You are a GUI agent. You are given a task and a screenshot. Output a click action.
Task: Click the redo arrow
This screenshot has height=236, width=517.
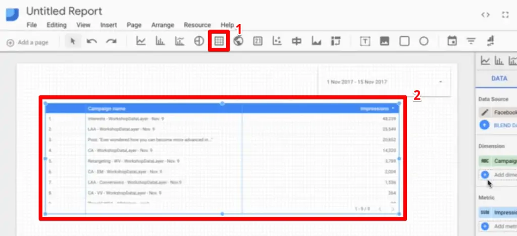(x=111, y=42)
